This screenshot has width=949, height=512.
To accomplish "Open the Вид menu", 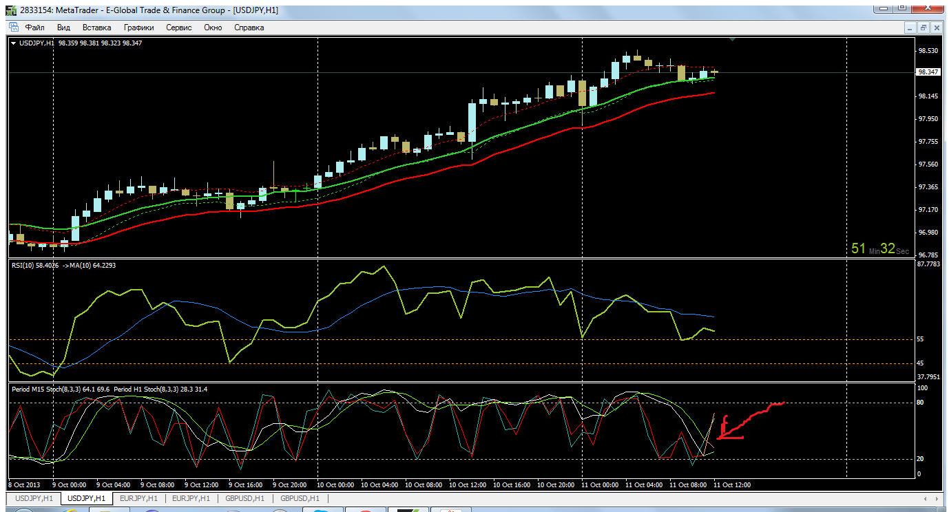I will click(63, 28).
